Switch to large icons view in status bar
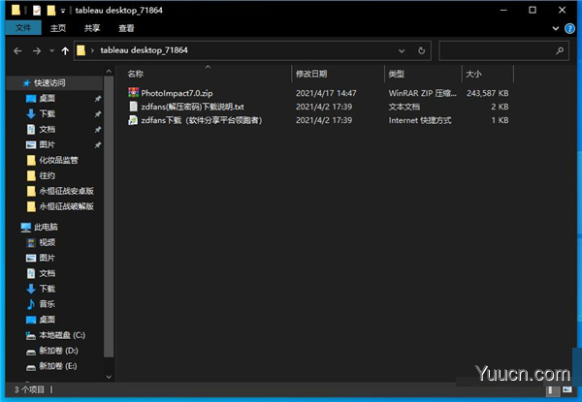This screenshot has height=402, width=582. tap(566, 390)
